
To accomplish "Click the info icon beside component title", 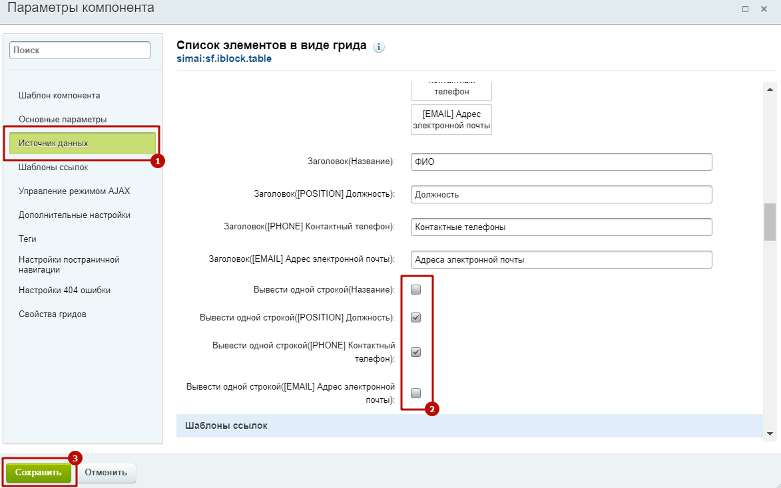I will [379, 47].
